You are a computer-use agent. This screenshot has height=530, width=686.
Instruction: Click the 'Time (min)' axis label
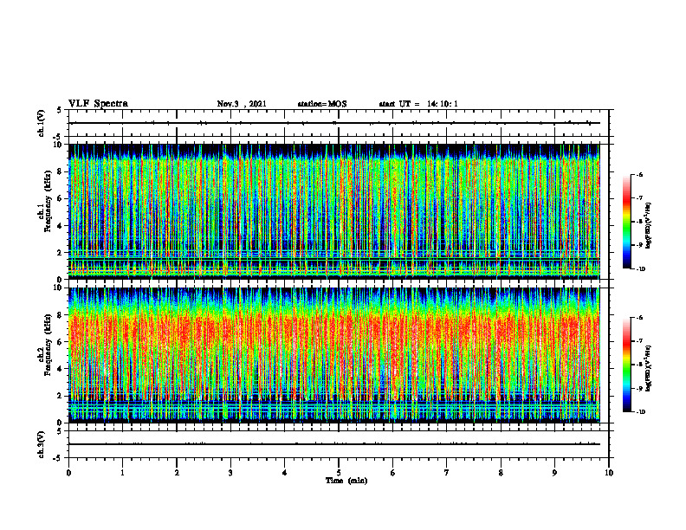coord(346,481)
